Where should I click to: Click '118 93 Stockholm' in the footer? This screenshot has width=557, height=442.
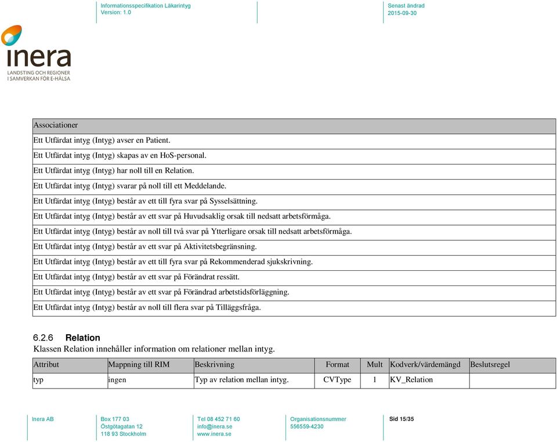[123, 434]
